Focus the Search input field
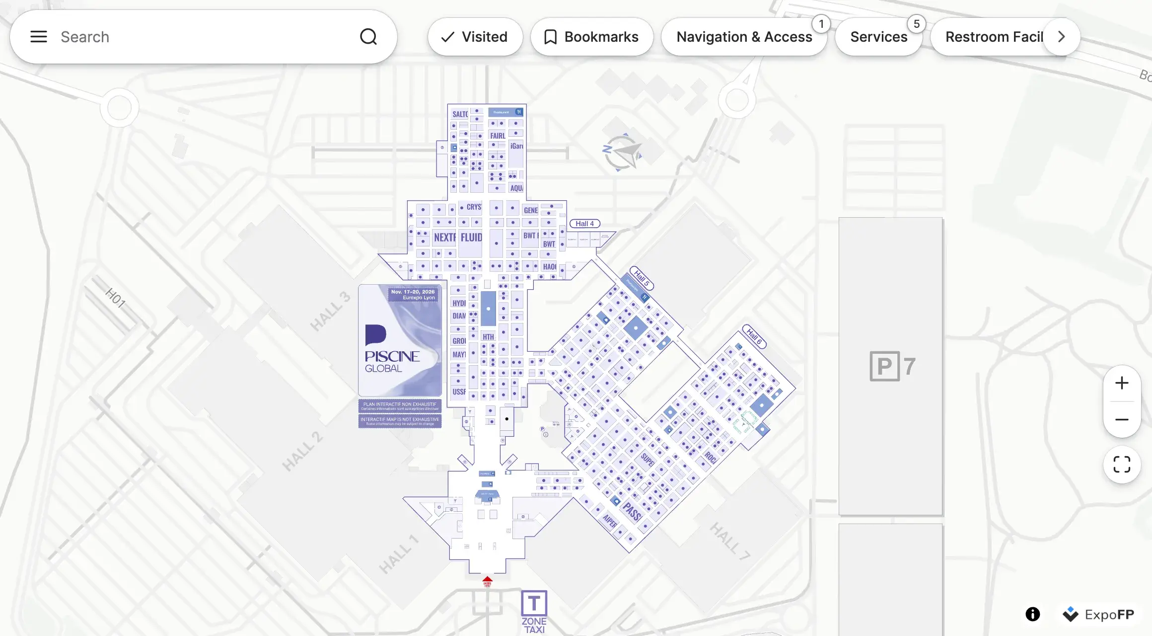Screen dimensions: 1152x636 [204, 37]
